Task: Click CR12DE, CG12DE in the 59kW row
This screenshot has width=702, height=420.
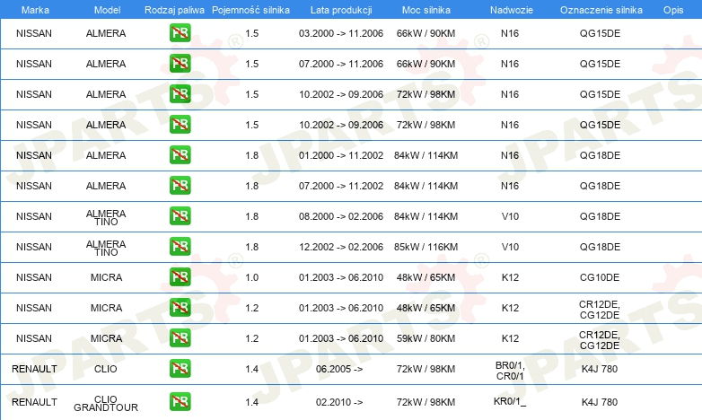Action: (x=600, y=340)
